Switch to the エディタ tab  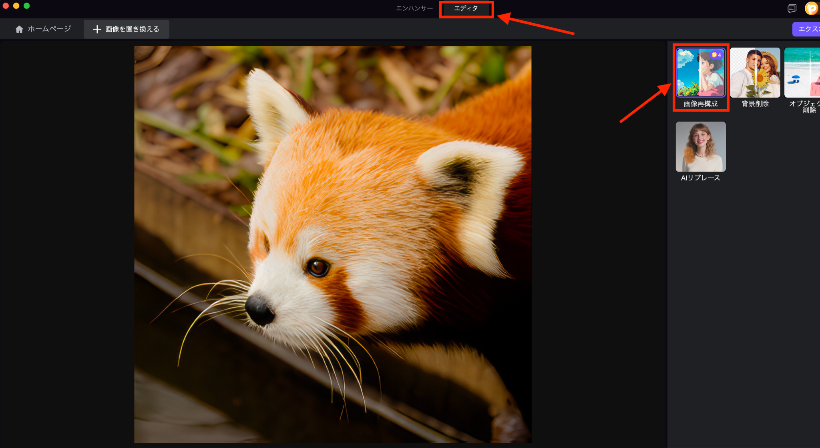(466, 8)
